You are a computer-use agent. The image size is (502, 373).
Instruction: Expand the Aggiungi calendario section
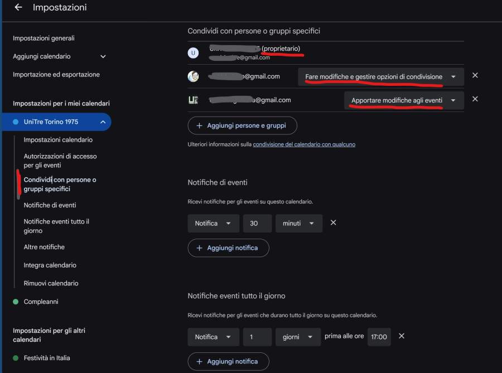pos(103,56)
